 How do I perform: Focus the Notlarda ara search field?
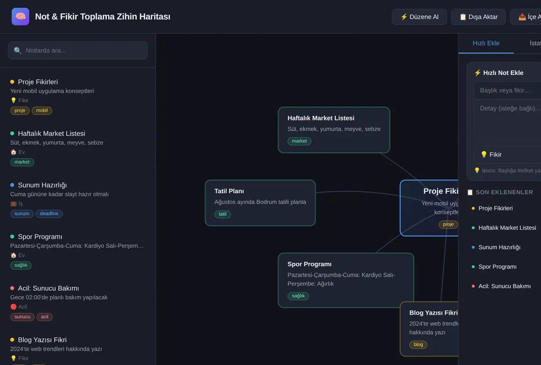click(x=78, y=50)
